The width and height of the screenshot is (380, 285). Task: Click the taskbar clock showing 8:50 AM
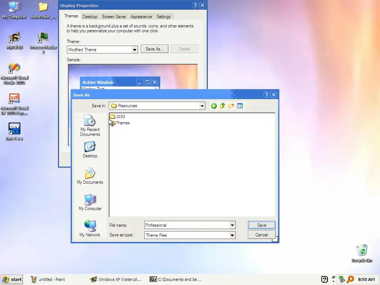point(366,279)
